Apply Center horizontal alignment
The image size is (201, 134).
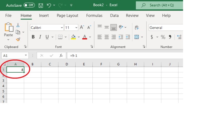coord(107,37)
